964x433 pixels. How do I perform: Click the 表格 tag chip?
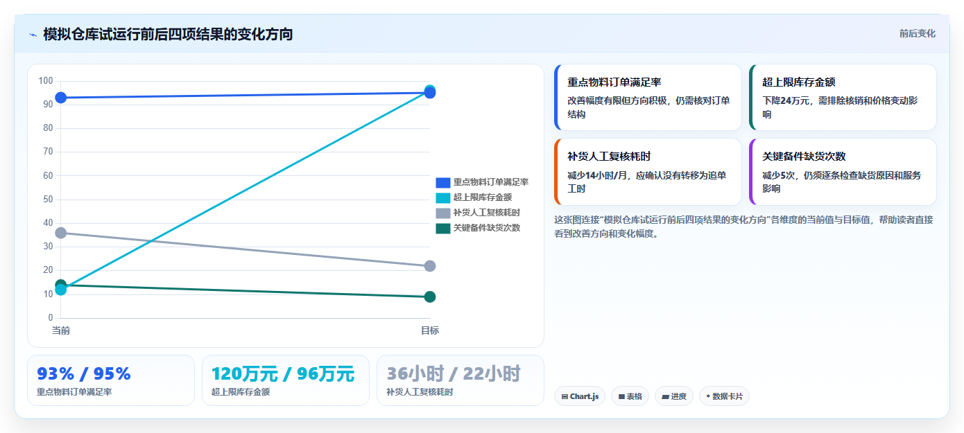630,396
